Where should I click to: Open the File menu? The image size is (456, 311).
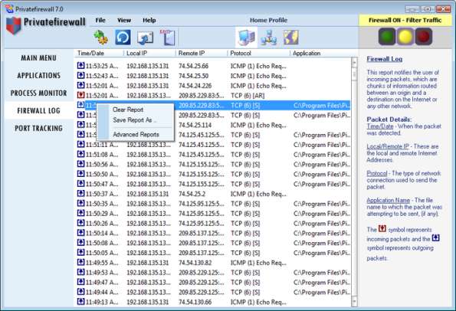[x=100, y=21]
